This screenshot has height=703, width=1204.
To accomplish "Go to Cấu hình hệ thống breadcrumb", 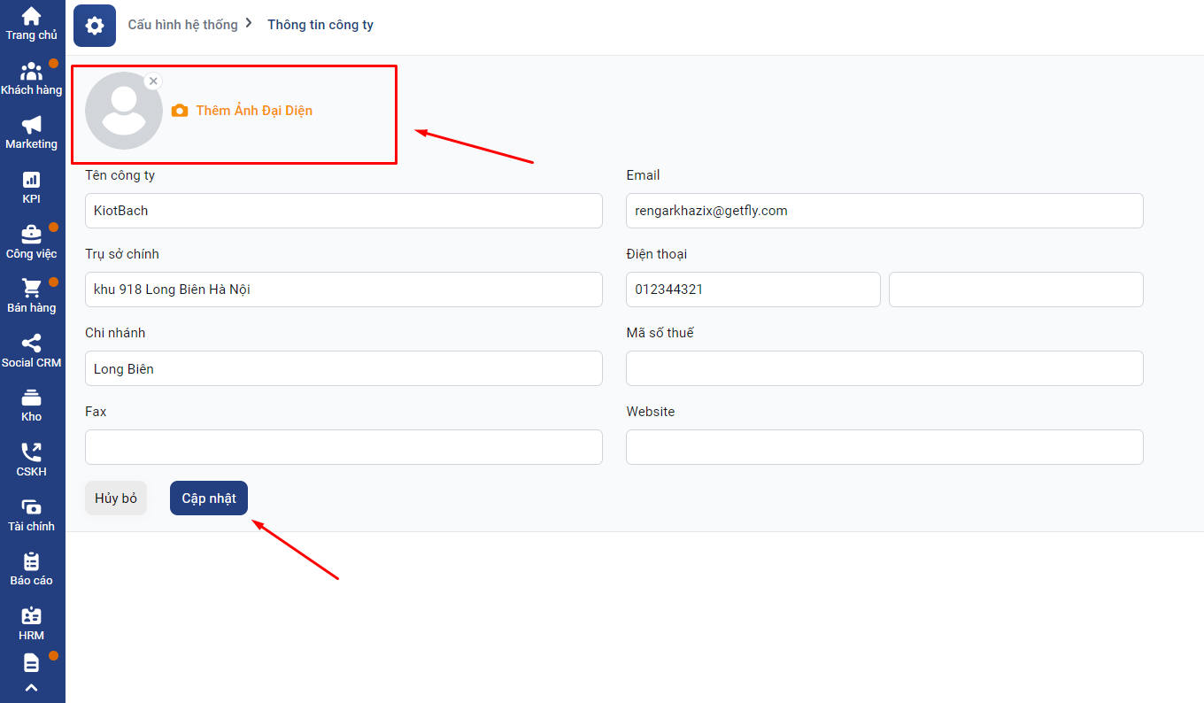I will point(182,25).
